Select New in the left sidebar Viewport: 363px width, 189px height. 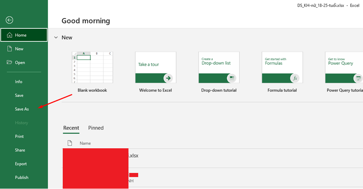tap(19, 49)
